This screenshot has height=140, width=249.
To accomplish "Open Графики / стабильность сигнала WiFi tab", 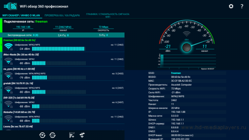I will (x=108, y=16).
